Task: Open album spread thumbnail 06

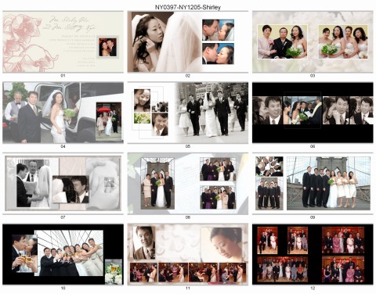Action: (313, 113)
